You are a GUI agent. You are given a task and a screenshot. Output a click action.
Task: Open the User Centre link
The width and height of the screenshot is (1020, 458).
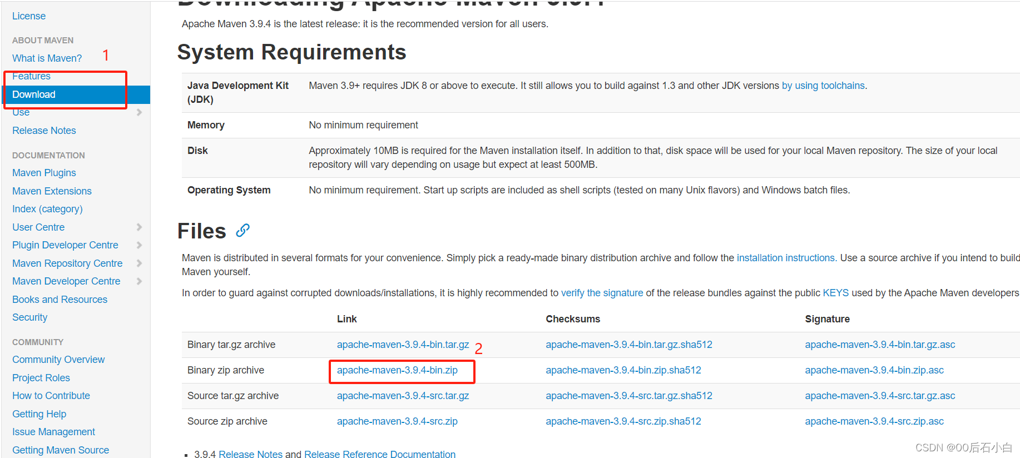coord(38,227)
